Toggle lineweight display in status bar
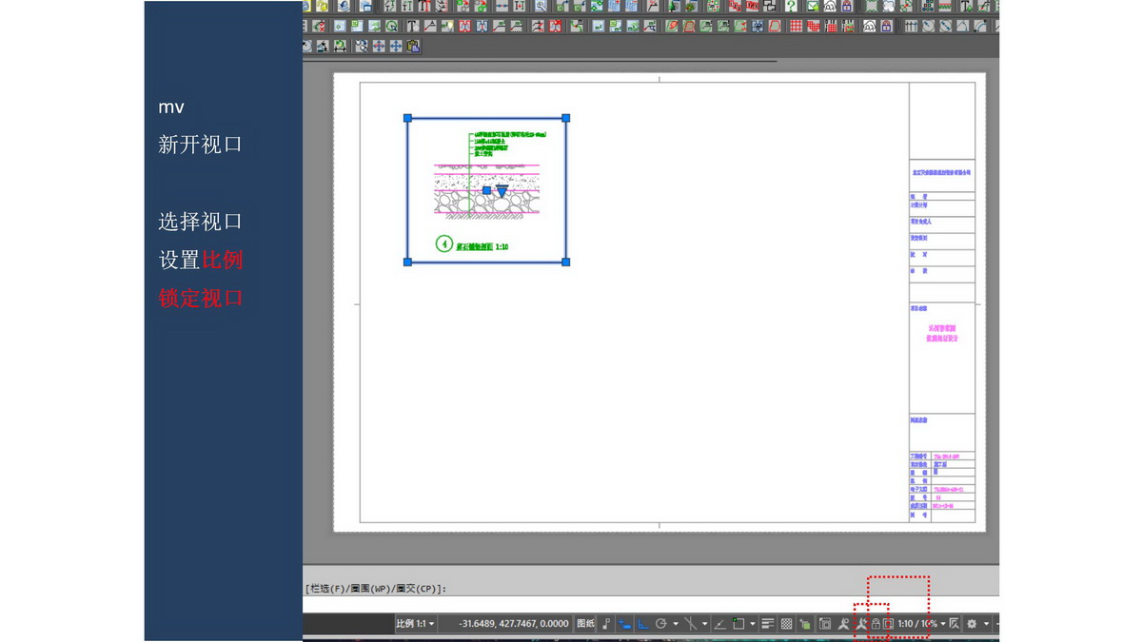The image size is (1142, 642). [x=767, y=624]
